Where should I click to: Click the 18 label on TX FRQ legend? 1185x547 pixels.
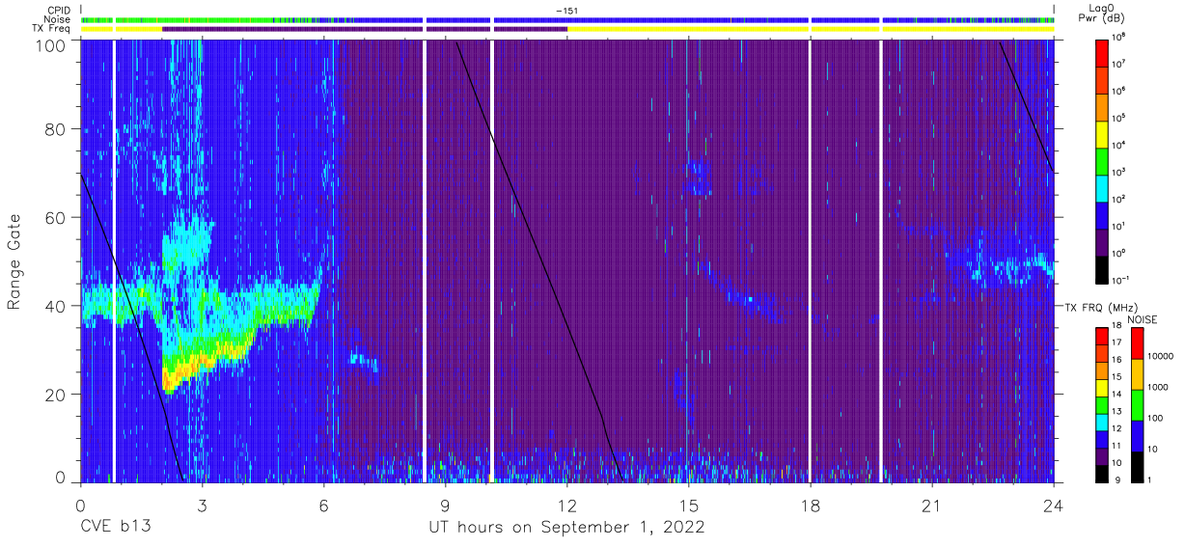tap(1116, 327)
